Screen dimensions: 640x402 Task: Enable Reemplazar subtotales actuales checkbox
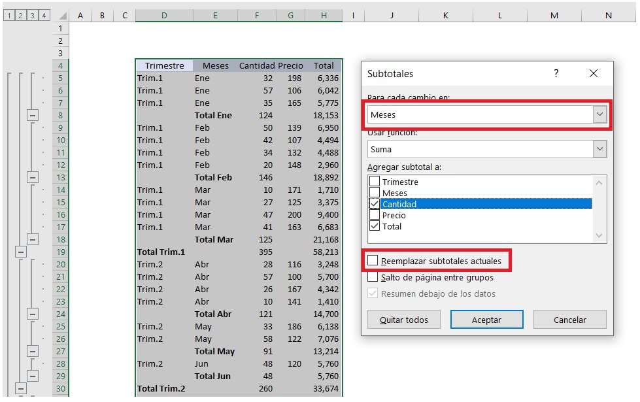[373, 261]
